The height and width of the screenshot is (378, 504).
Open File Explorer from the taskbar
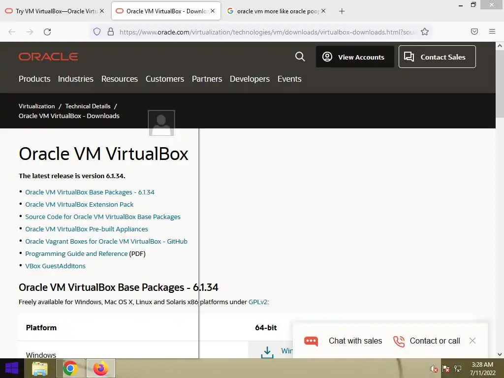coord(40,368)
